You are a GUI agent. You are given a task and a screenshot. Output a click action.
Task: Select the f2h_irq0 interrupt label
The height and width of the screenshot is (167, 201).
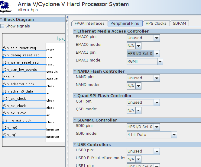point(10,128)
